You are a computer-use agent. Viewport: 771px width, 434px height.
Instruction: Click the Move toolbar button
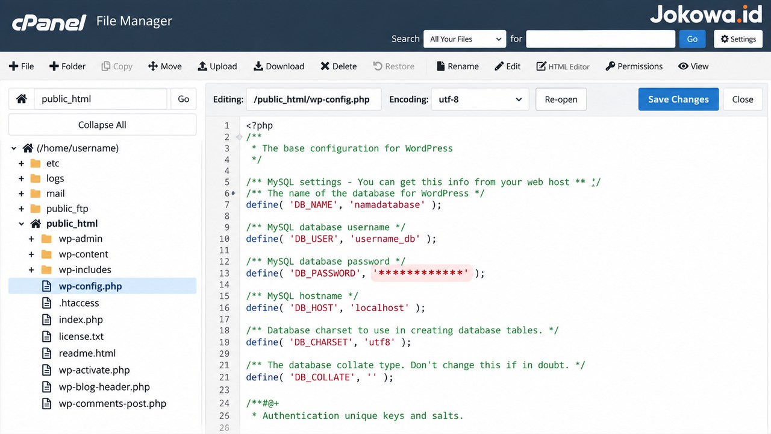coord(164,66)
